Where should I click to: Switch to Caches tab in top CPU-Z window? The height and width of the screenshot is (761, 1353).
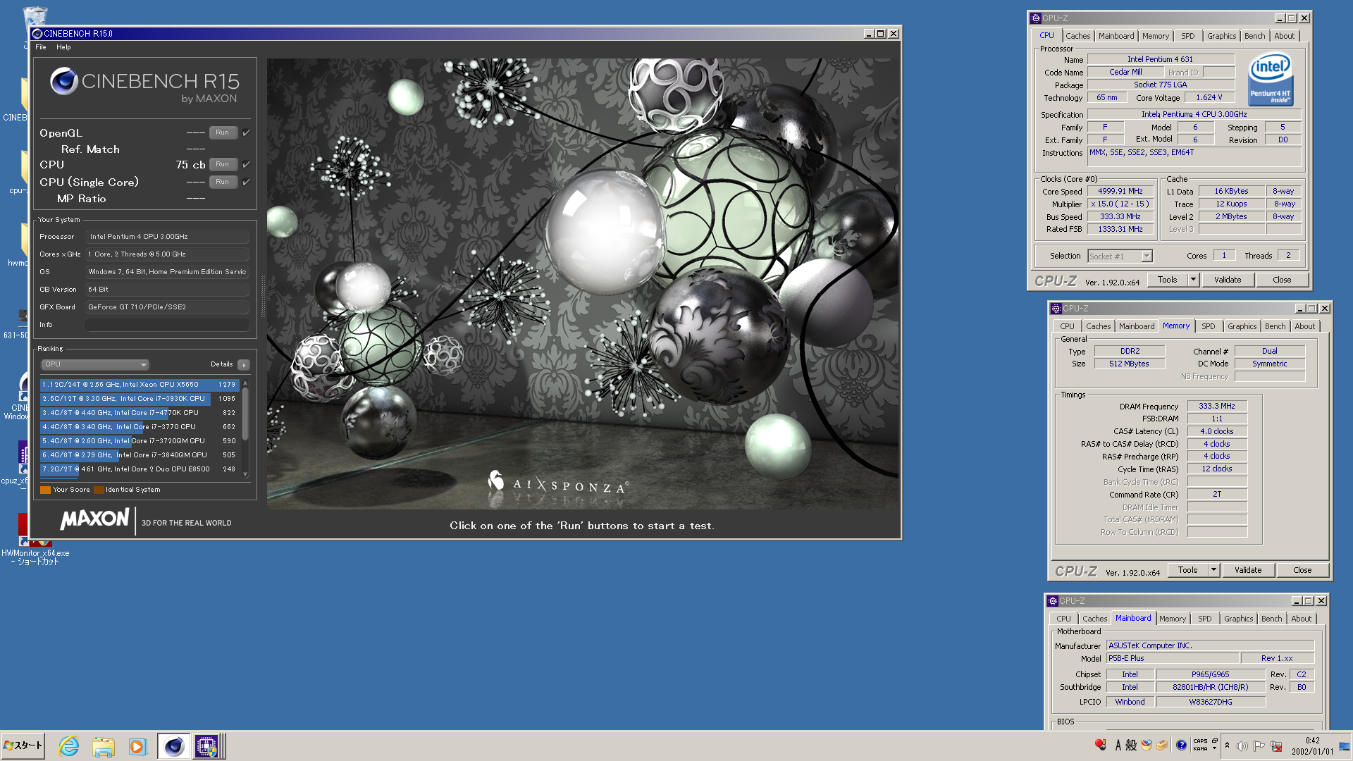pos(1077,36)
